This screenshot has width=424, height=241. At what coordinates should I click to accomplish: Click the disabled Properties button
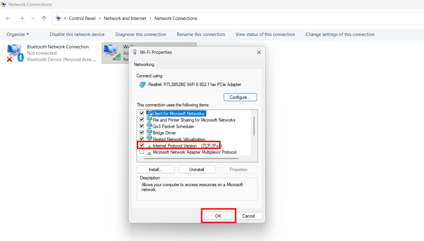(239, 170)
